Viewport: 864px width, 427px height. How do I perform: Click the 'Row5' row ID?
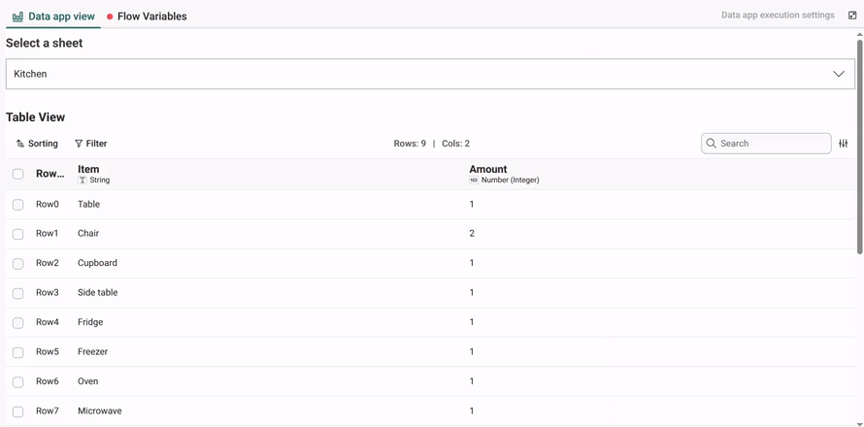[48, 351]
